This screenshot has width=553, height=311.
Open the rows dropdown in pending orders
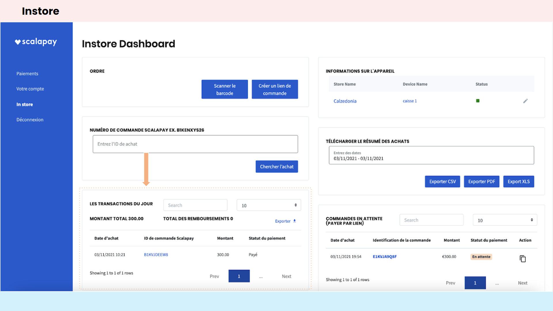coord(505,220)
